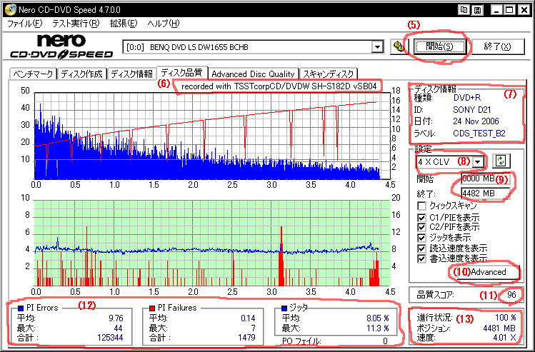Click the recorded with TSSTcorp chart title
535x352 pixels.
click(x=279, y=86)
